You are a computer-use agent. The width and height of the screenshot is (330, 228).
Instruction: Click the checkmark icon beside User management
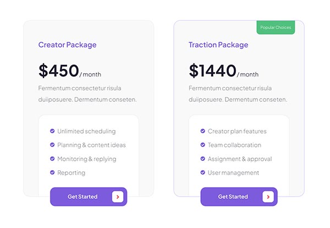202,172
